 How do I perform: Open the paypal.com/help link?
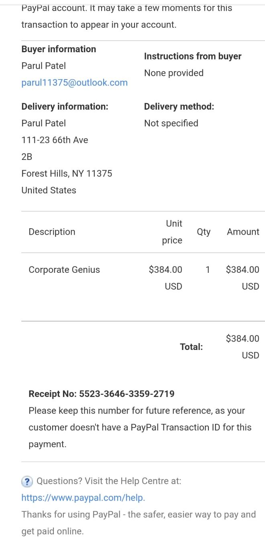[83, 498]
